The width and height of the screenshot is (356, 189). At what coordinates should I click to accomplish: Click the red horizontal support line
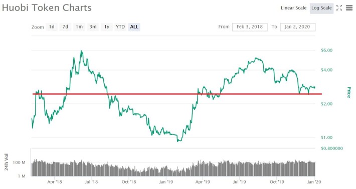(177, 93)
